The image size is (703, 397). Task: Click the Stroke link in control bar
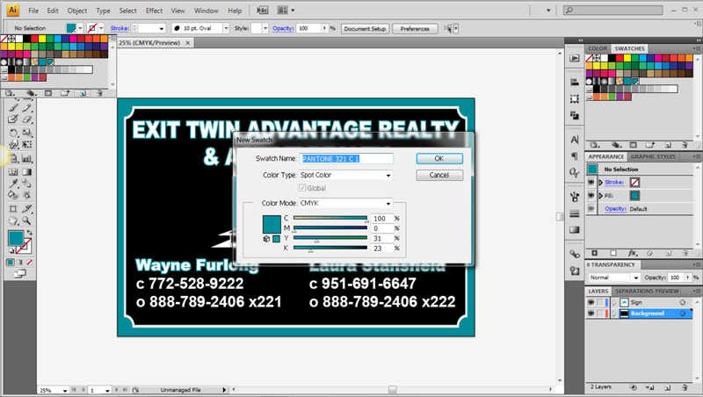coord(120,28)
